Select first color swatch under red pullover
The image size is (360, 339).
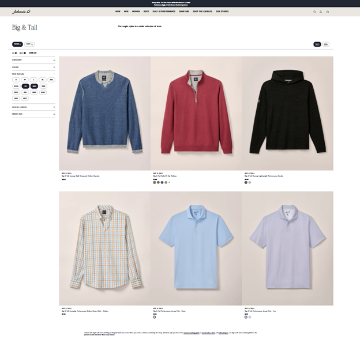(x=155, y=182)
